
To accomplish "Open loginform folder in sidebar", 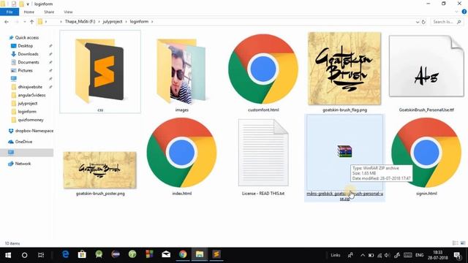I will pos(27,112).
